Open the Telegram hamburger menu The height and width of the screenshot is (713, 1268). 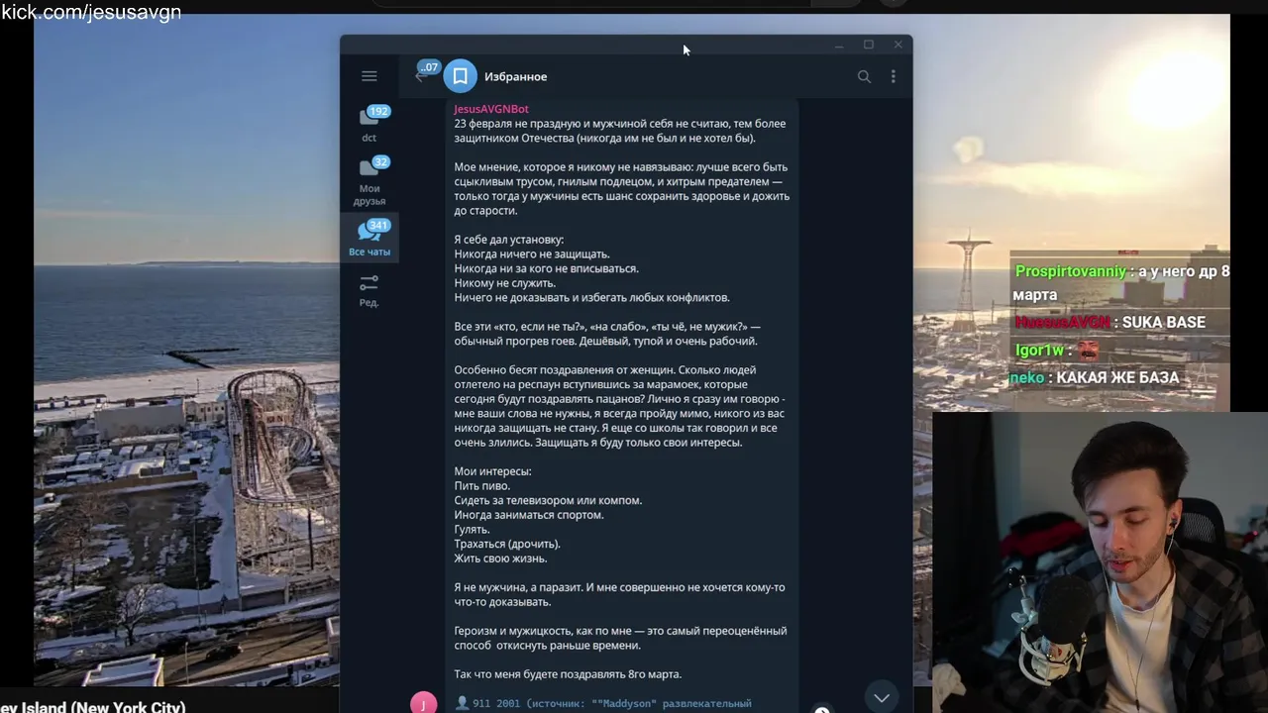369,76
